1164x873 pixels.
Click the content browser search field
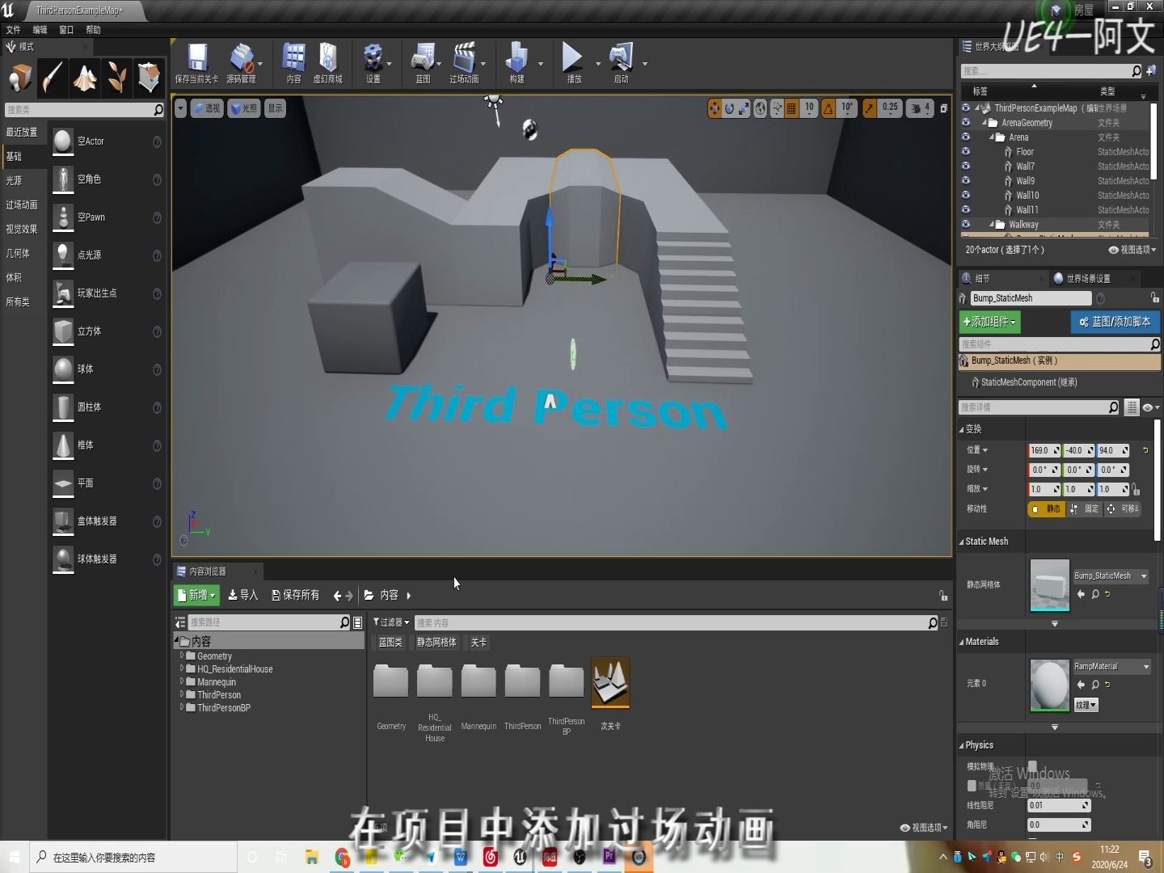671,623
